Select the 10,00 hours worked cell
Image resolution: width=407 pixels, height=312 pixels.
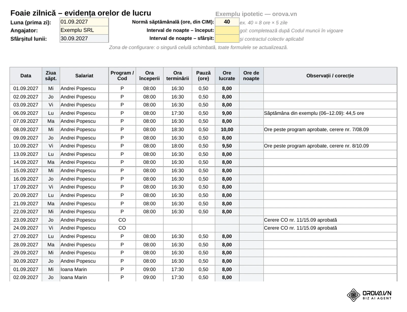coord(227,129)
